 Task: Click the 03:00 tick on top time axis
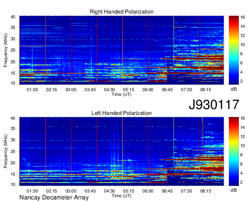pyautogui.click(x=71, y=90)
